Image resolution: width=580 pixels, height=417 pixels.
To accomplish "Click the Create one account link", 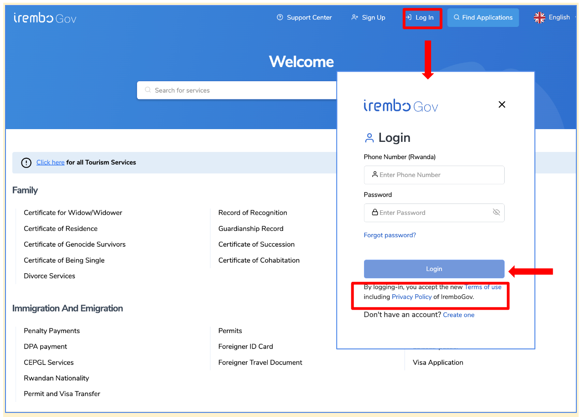I will 459,315.
